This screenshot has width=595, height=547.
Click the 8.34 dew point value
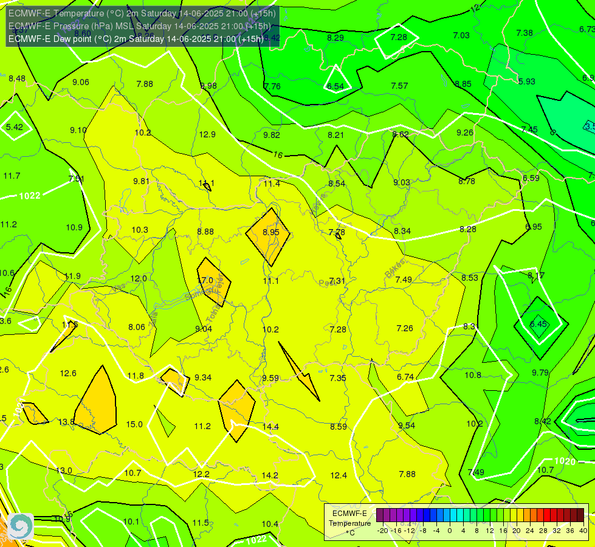tap(402, 231)
